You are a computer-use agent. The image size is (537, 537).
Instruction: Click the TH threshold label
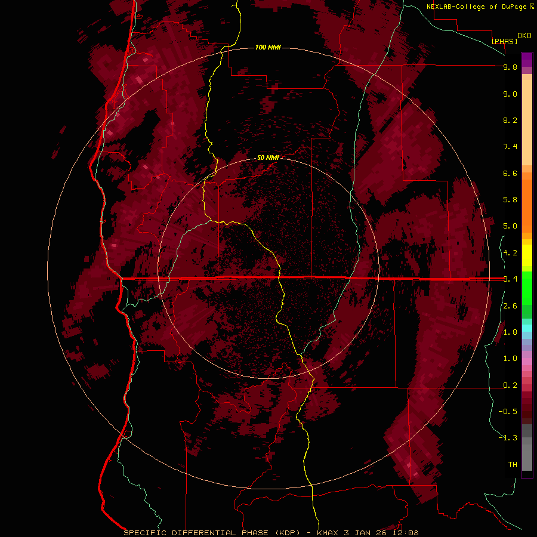tap(513, 465)
